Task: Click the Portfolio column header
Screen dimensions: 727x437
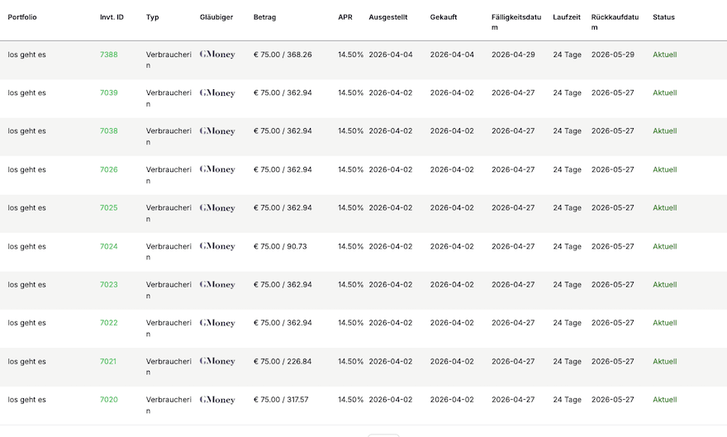Action: pyautogui.click(x=22, y=17)
